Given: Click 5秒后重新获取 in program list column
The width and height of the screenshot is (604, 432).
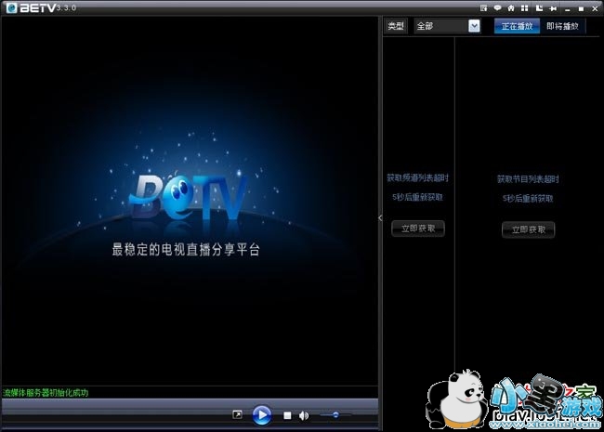Looking at the screenshot, I should 528,198.
